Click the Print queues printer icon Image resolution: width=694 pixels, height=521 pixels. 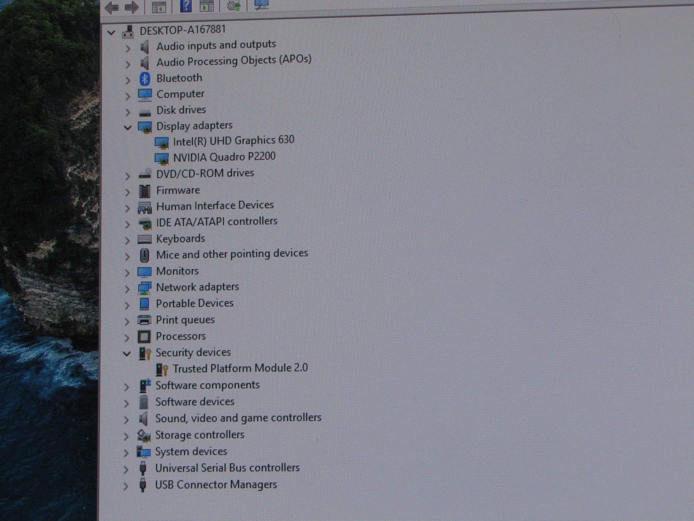[x=144, y=320]
